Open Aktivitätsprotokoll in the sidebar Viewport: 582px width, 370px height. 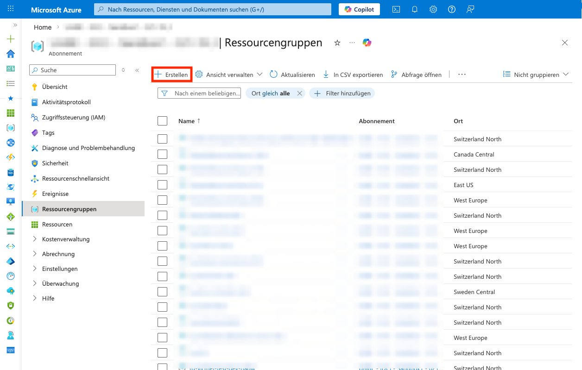click(66, 102)
